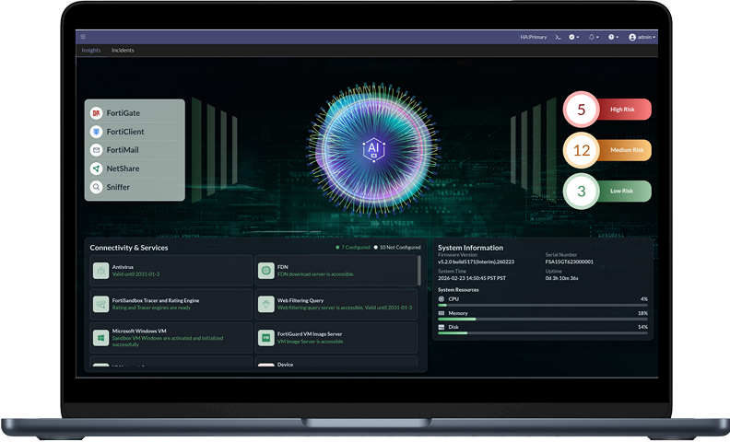This screenshot has height=442, width=730.
Task: Click Rating and Tracer engines are ready status
Action: 151,308
